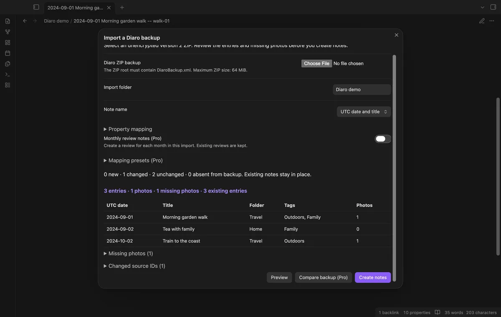Click the Outdoors, Family tags cell
This screenshot has height=317, width=501.
302,217
